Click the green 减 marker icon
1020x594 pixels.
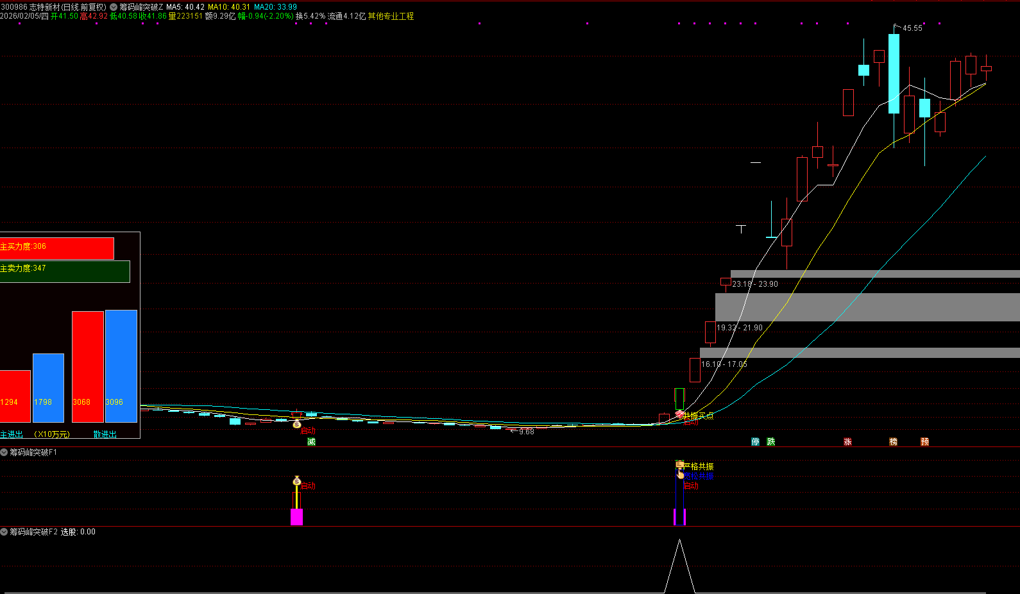click(x=311, y=441)
